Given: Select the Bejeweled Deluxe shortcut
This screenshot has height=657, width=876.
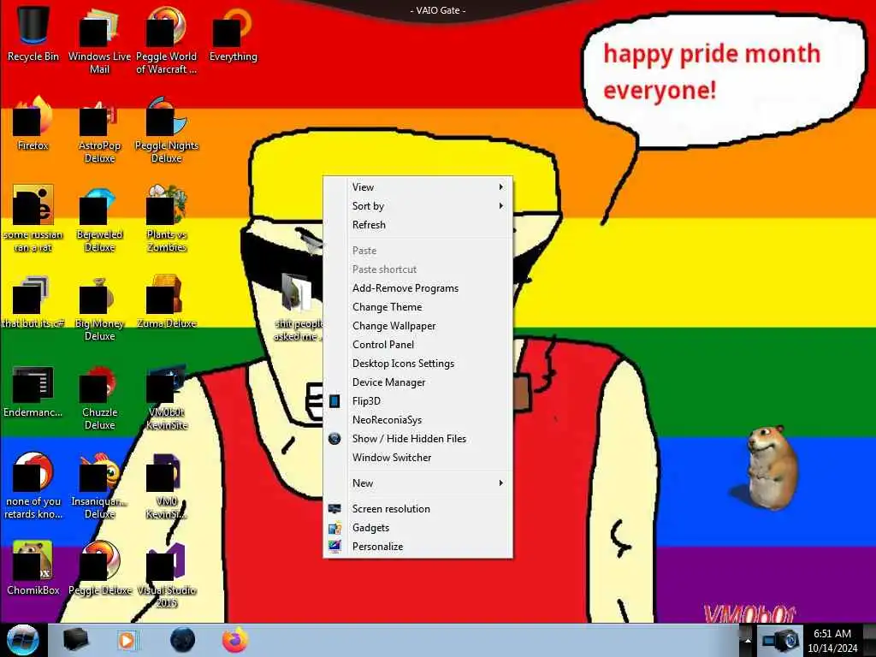Looking at the screenshot, I should tap(99, 218).
